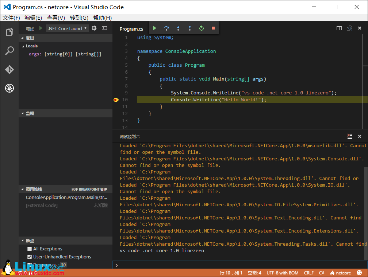Screen dimensions: 368x277
Task: Open the 转到(G) menu
Action: pyautogui.click(x=79, y=18)
